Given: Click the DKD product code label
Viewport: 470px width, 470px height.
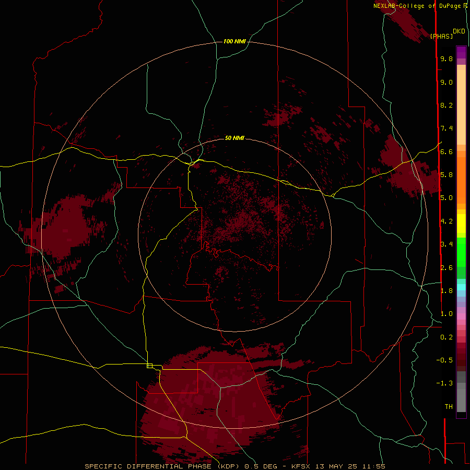Looking at the screenshot, I should point(459,31).
